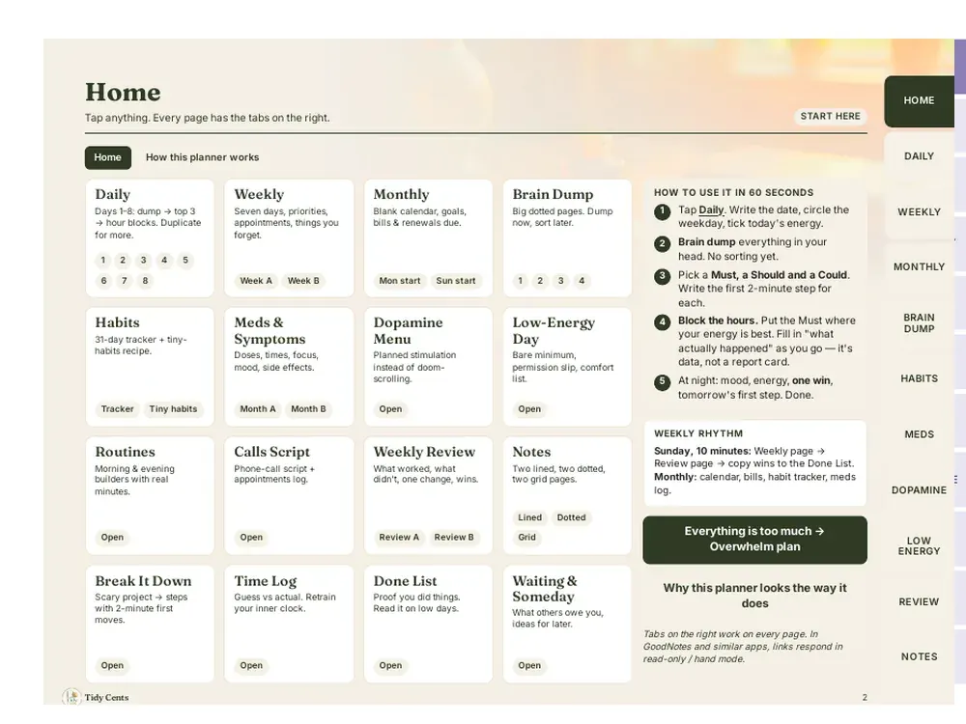966x724 pixels.
Task: Open the Done List page
Action: click(390, 665)
